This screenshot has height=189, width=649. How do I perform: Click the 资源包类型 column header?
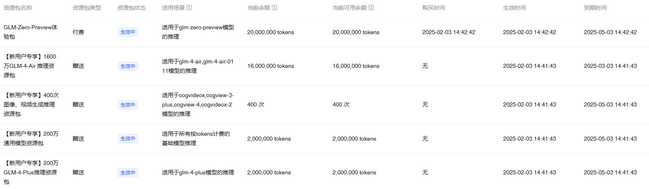87,8
